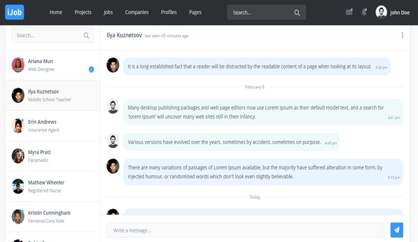Open Kristin Cunningham conversation
The height and width of the screenshot is (242, 418).
(53, 216)
